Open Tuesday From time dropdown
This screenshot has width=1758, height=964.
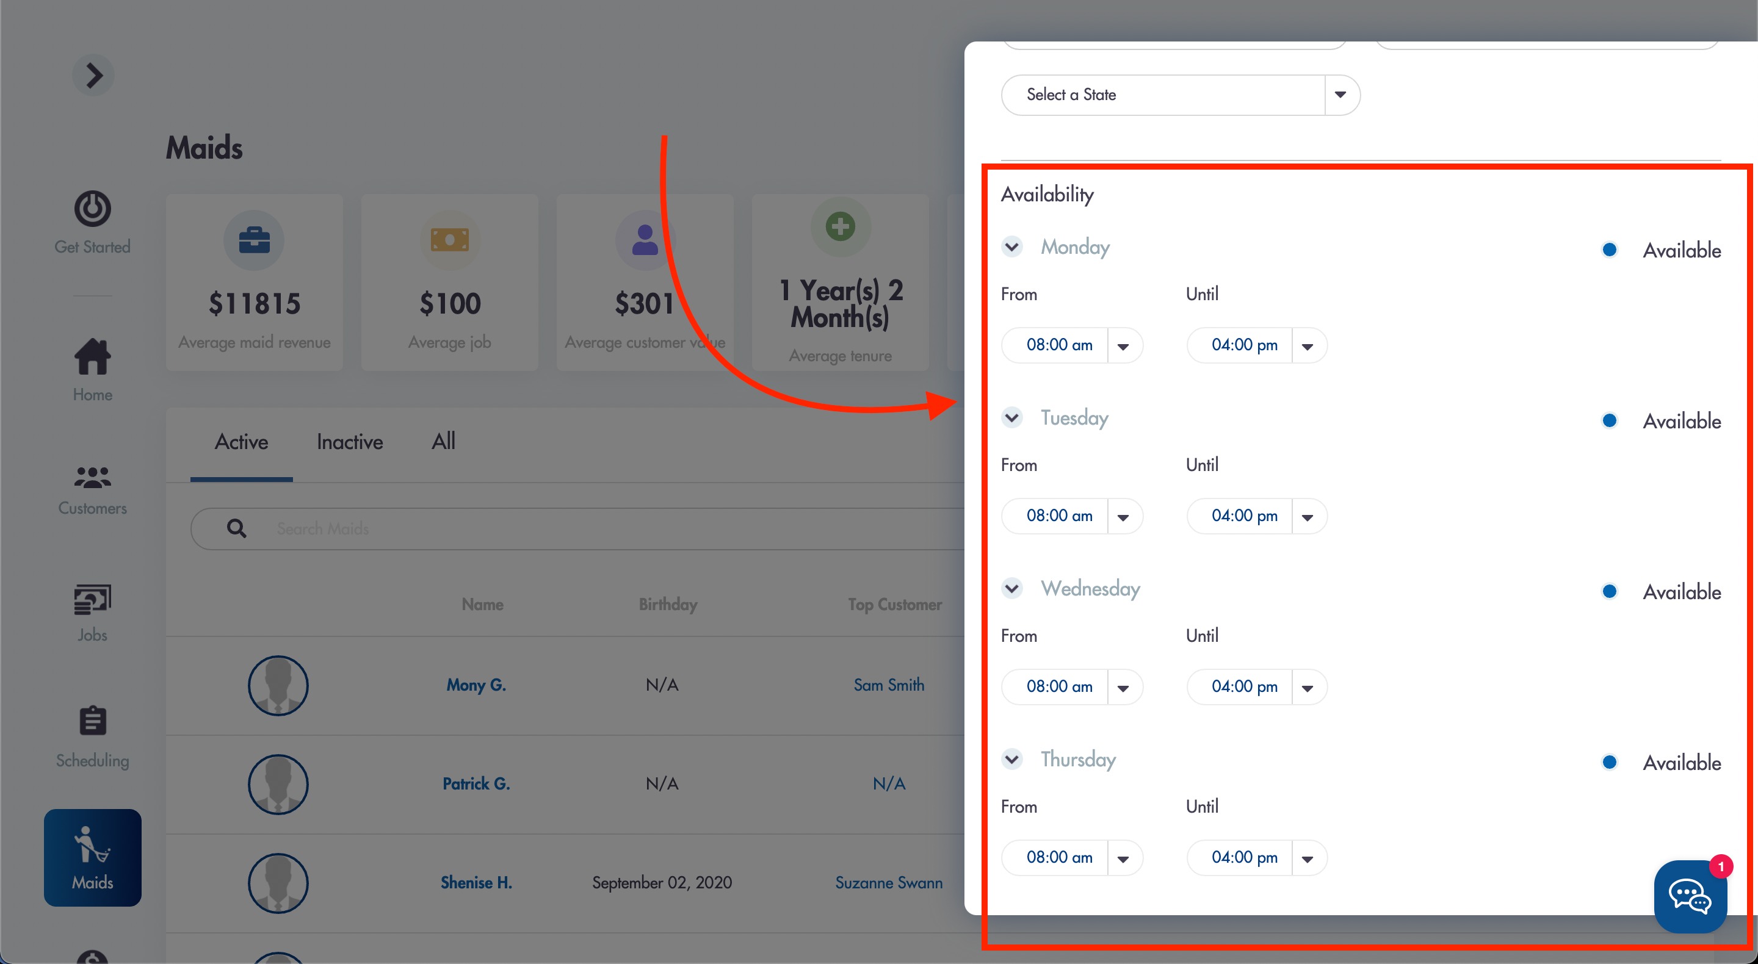(x=1072, y=516)
